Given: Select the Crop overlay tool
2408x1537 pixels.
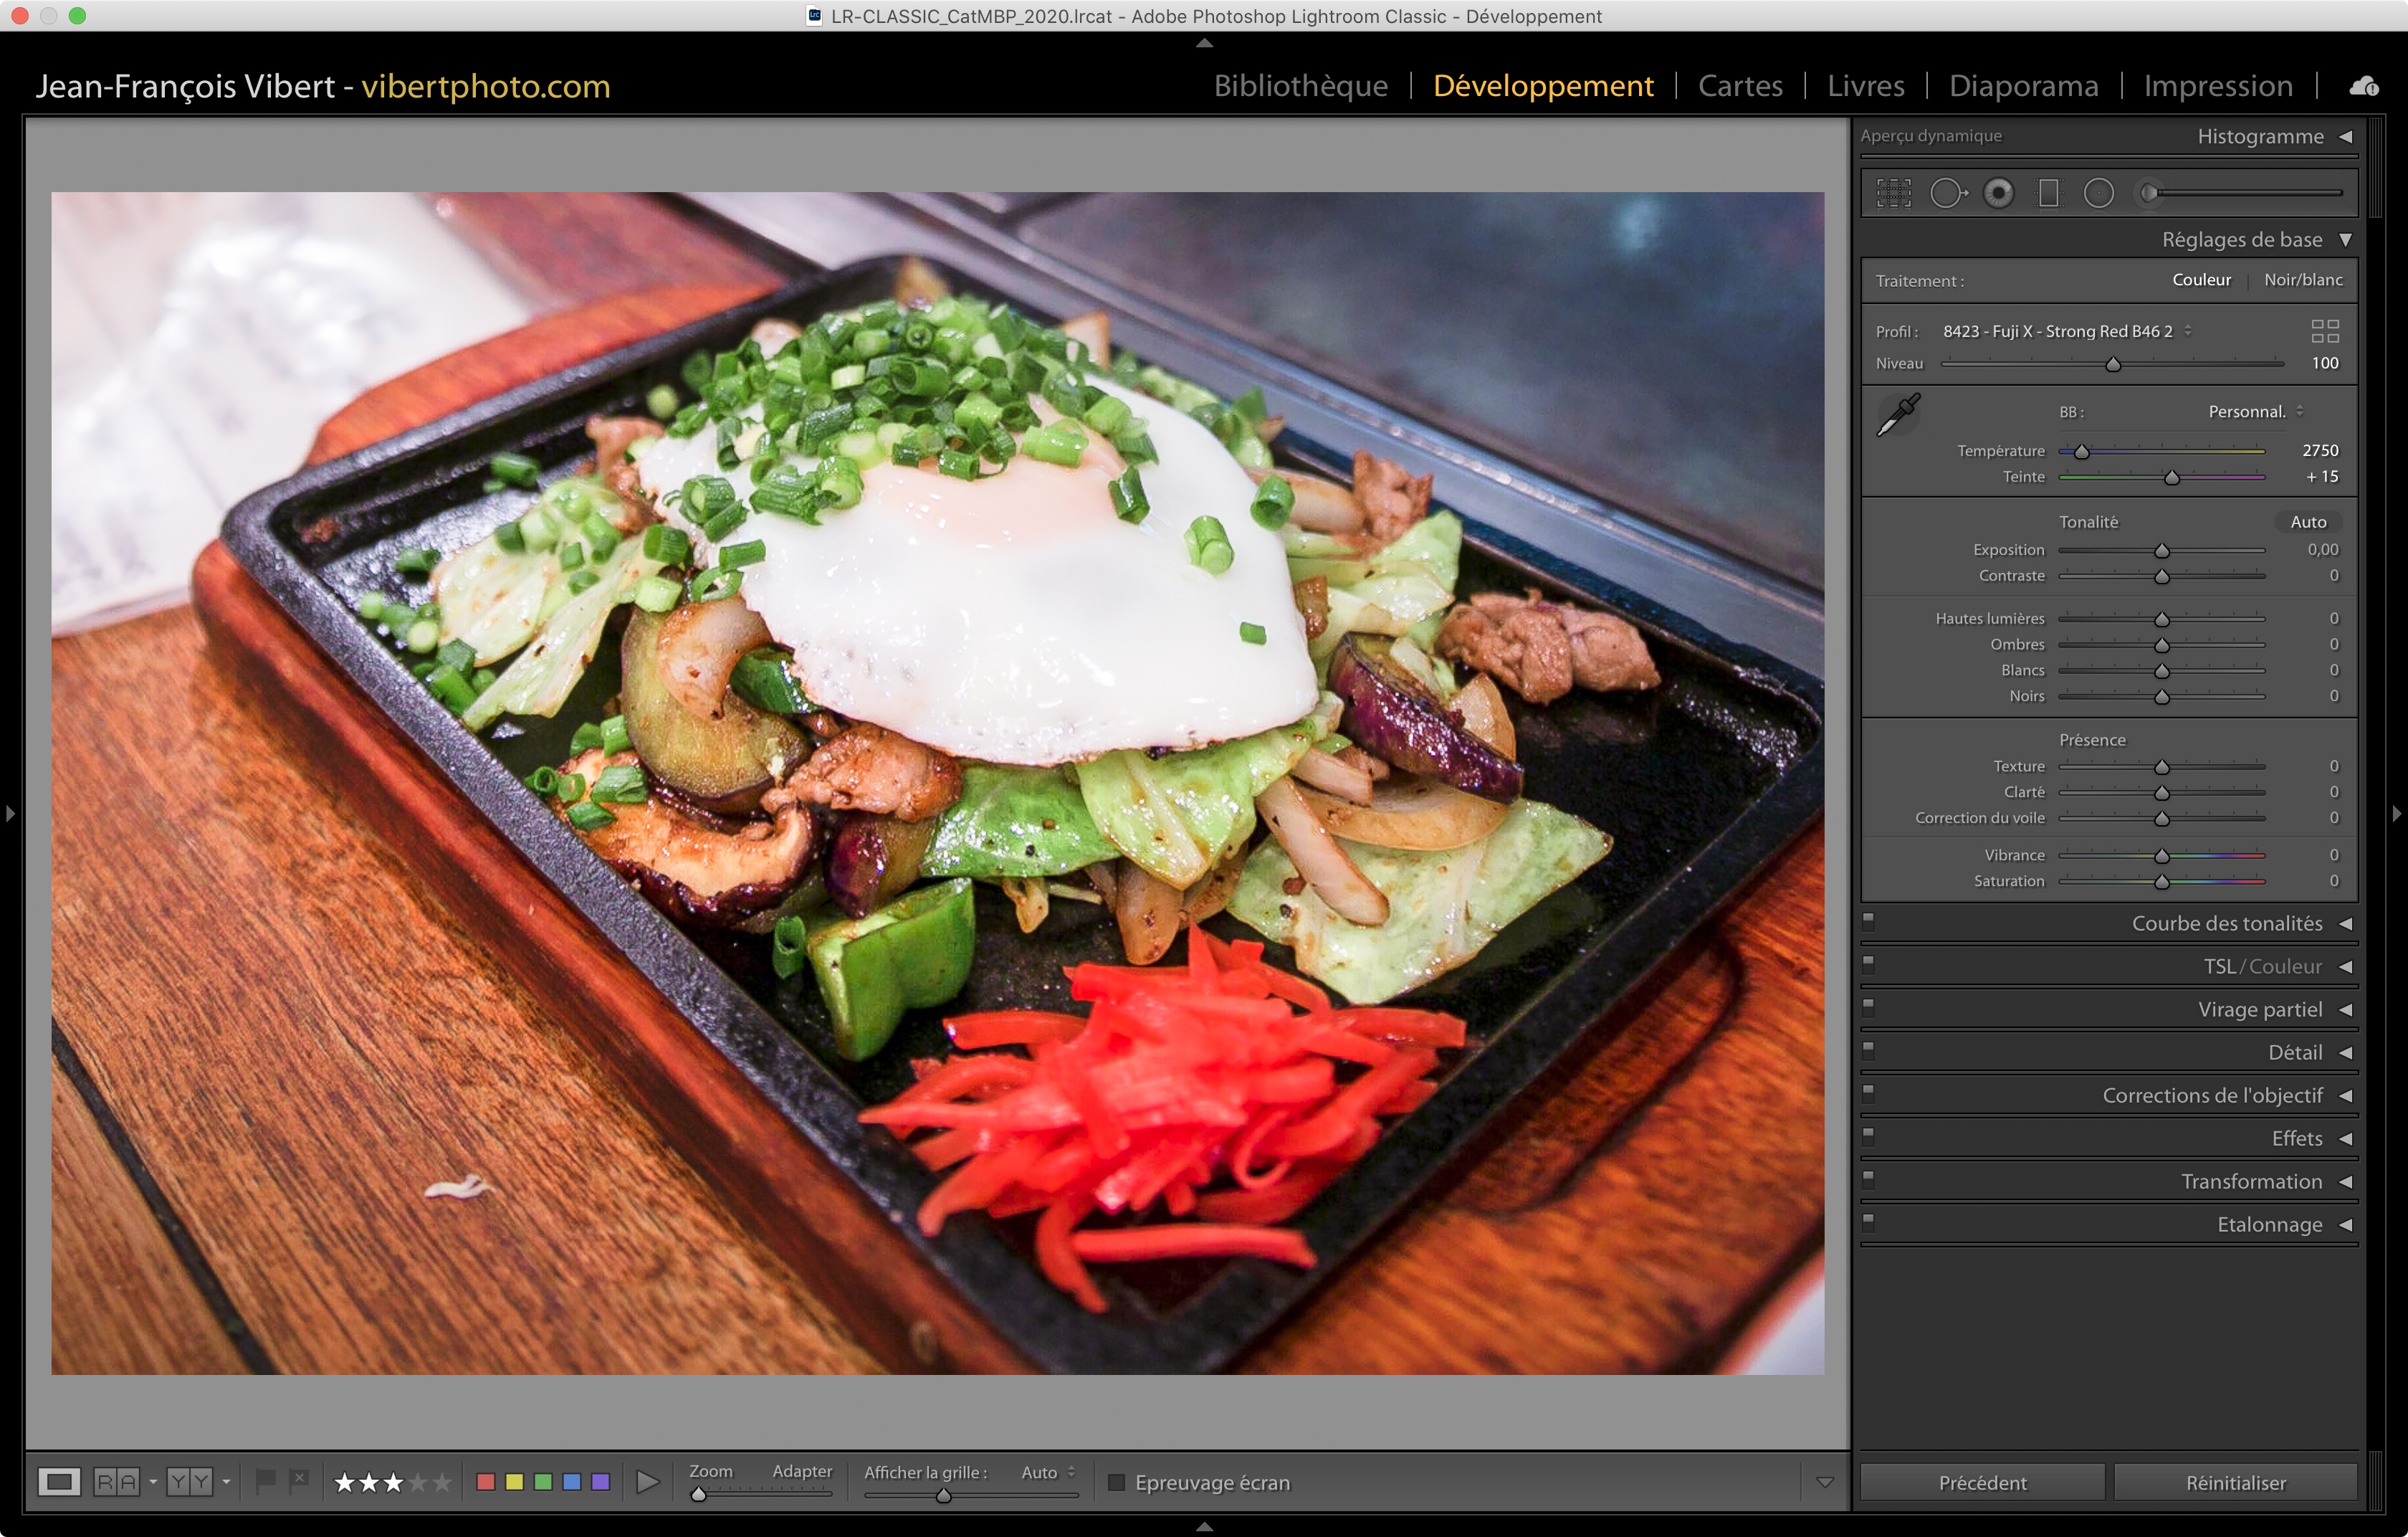Looking at the screenshot, I should point(1893,193).
